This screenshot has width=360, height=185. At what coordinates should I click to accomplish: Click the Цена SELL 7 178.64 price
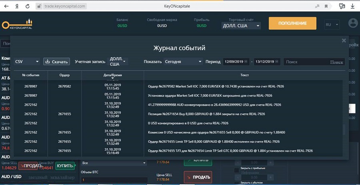point(163,179)
